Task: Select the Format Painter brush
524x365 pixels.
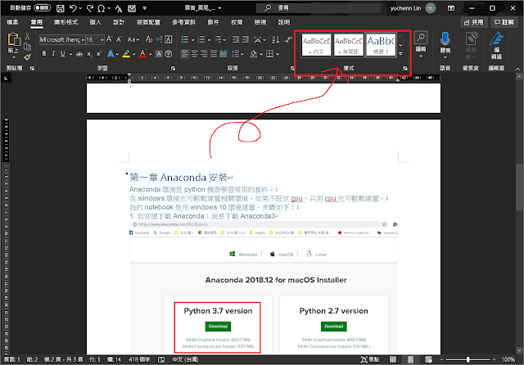Action: coord(27,57)
